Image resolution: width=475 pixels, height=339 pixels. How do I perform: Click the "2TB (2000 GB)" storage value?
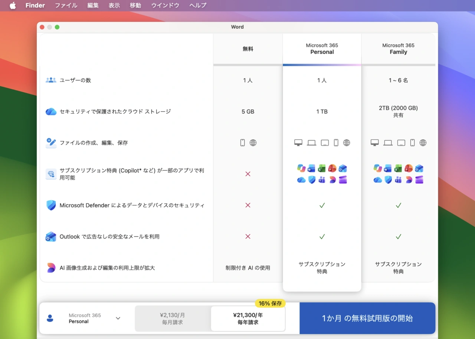coord(398,108)
